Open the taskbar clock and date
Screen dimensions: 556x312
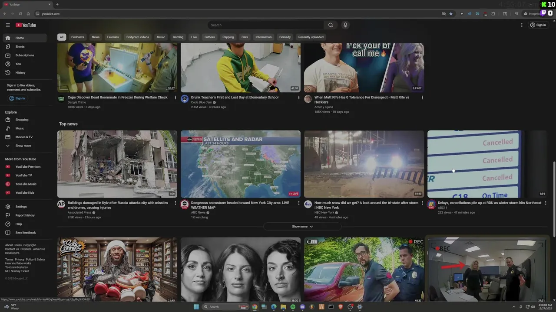545,307
